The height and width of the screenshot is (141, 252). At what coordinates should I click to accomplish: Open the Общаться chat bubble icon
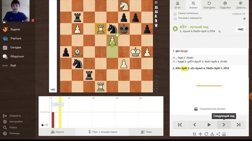click(5, 56)
